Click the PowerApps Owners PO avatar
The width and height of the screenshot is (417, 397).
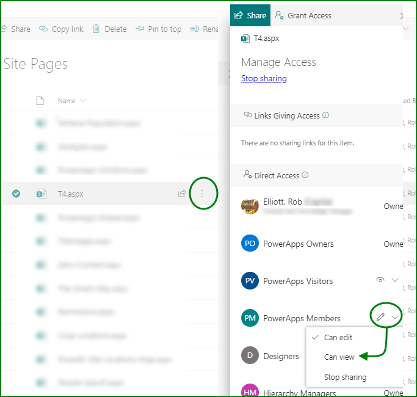pos(250,243)
